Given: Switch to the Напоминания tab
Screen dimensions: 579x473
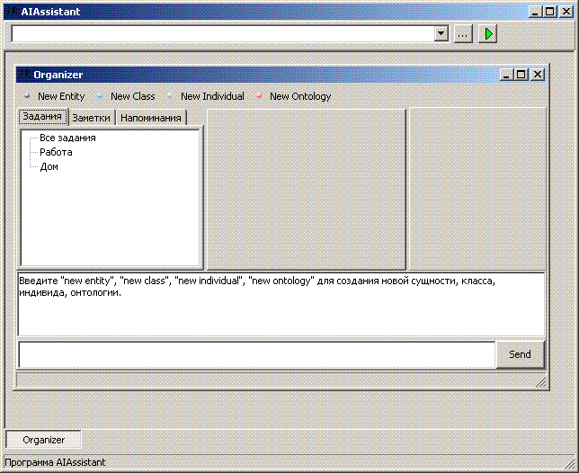Looking at the screenshot, I should 150,118.
